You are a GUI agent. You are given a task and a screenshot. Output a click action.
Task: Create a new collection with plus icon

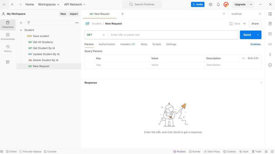tap(21, 23)
